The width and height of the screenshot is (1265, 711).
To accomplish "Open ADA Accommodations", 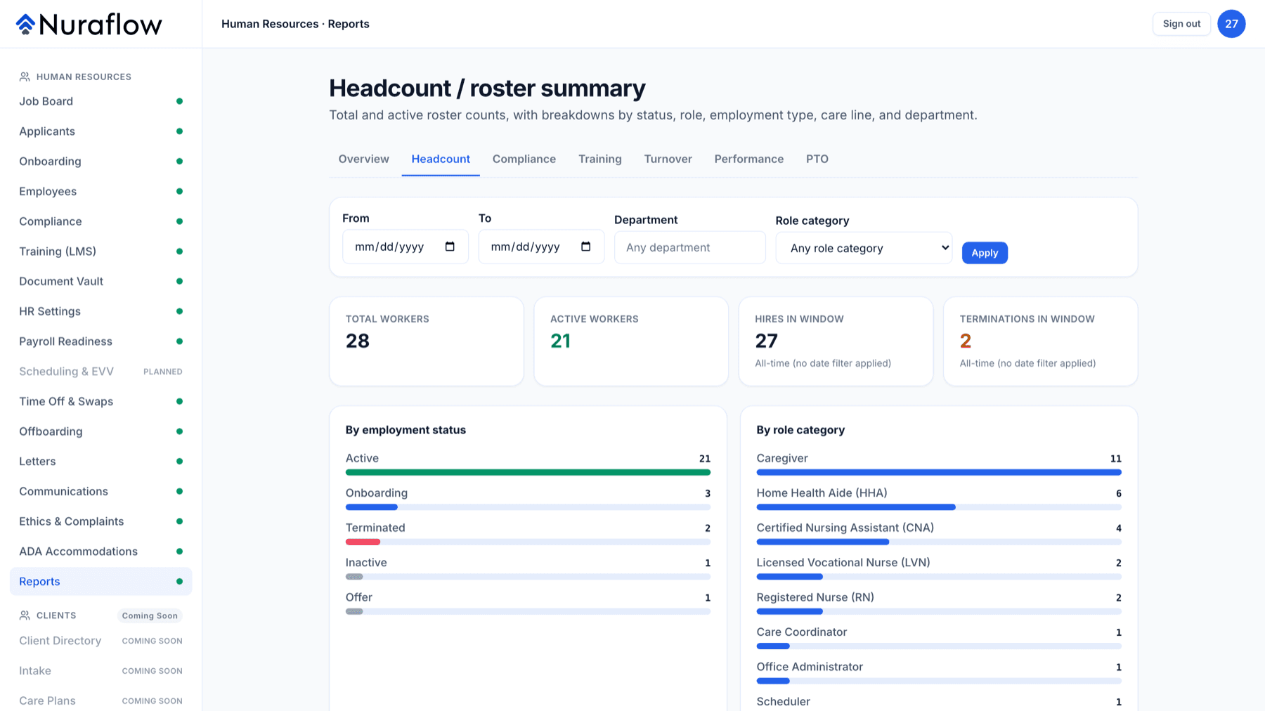I will [100, 552].
